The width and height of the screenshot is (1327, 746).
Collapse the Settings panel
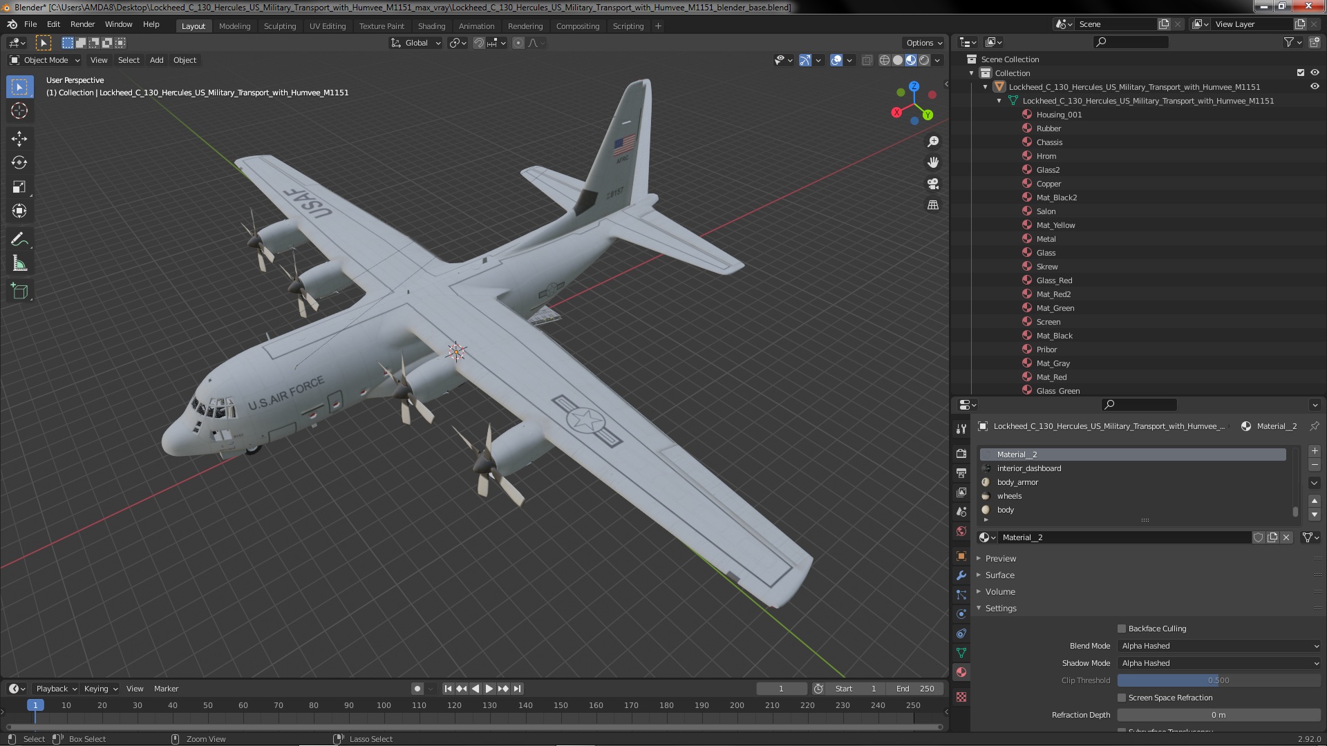(x=1000, y=608)
